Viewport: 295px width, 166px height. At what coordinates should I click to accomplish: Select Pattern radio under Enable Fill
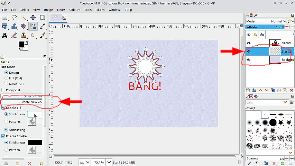coord(6,122)
